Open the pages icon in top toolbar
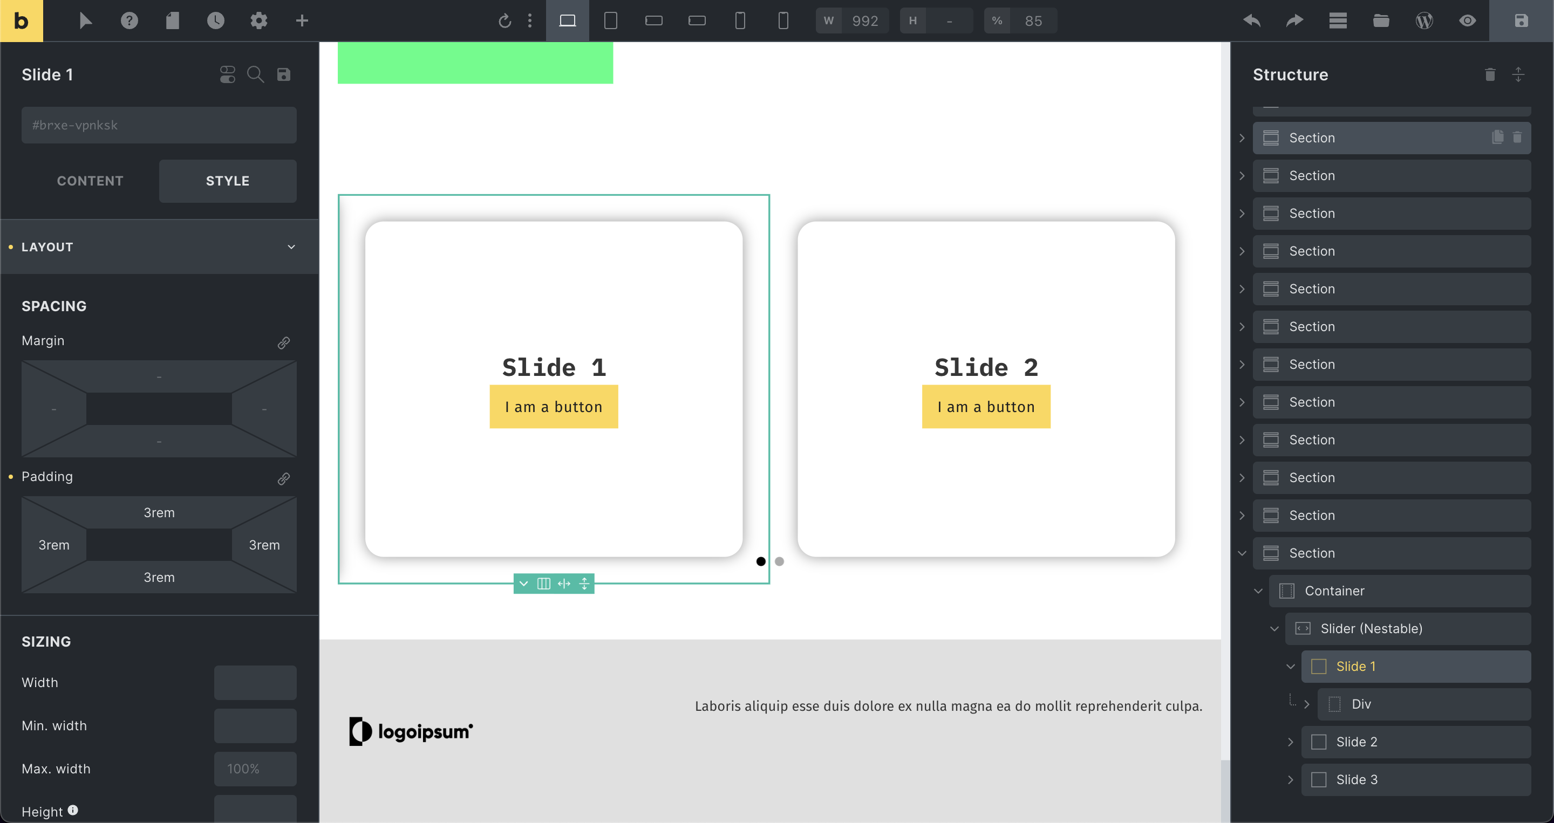 [x=173, y=20]
